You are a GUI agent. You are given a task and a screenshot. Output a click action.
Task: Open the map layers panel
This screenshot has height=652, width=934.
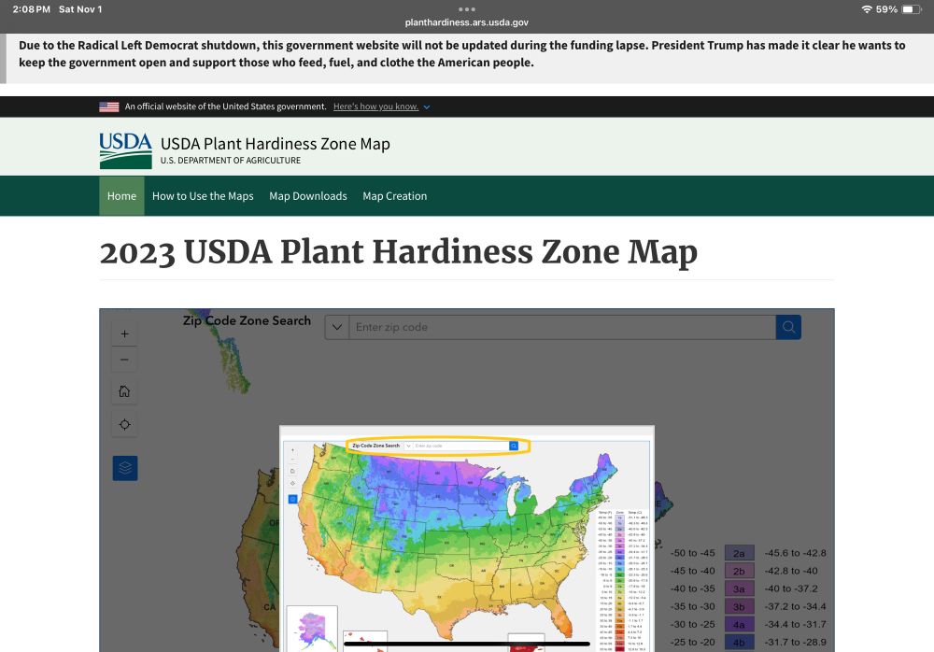(125, 468)
